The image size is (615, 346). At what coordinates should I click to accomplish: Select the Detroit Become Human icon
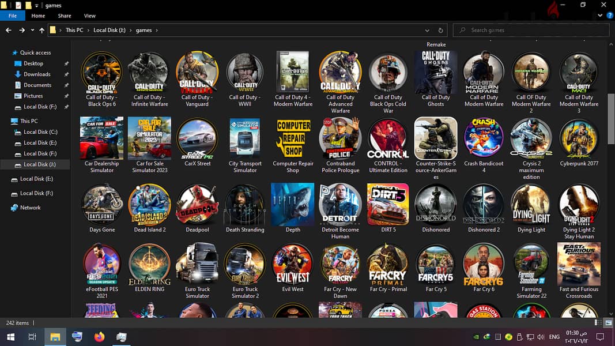coord(340,204)
